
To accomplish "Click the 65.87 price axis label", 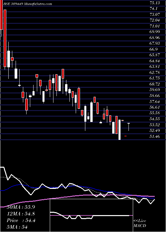I will tap(155, 55).
